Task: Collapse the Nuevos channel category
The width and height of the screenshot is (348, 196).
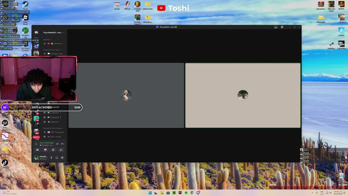Action: 47,40
